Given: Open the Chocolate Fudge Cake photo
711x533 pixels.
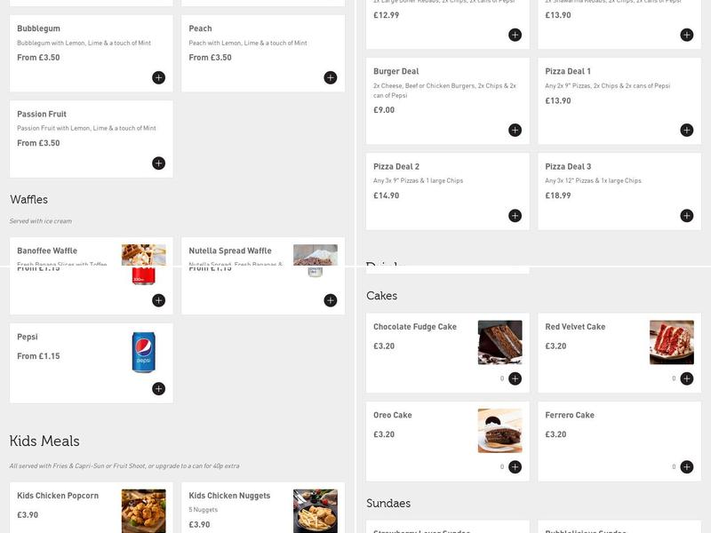Looking at the screenshot, I should tap(499, 342).
